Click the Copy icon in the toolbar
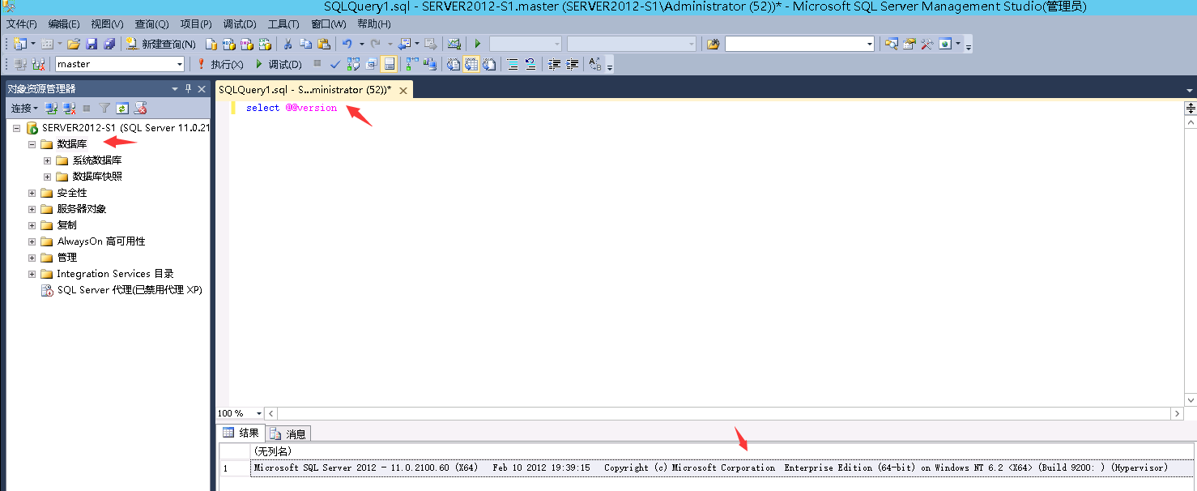 pyautogui.click(x=305, y=44)
